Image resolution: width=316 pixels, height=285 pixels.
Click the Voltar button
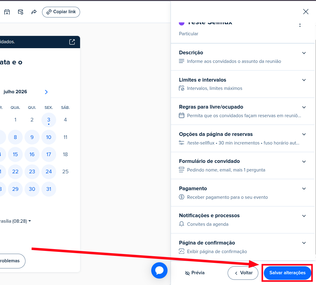click(243, 273)
